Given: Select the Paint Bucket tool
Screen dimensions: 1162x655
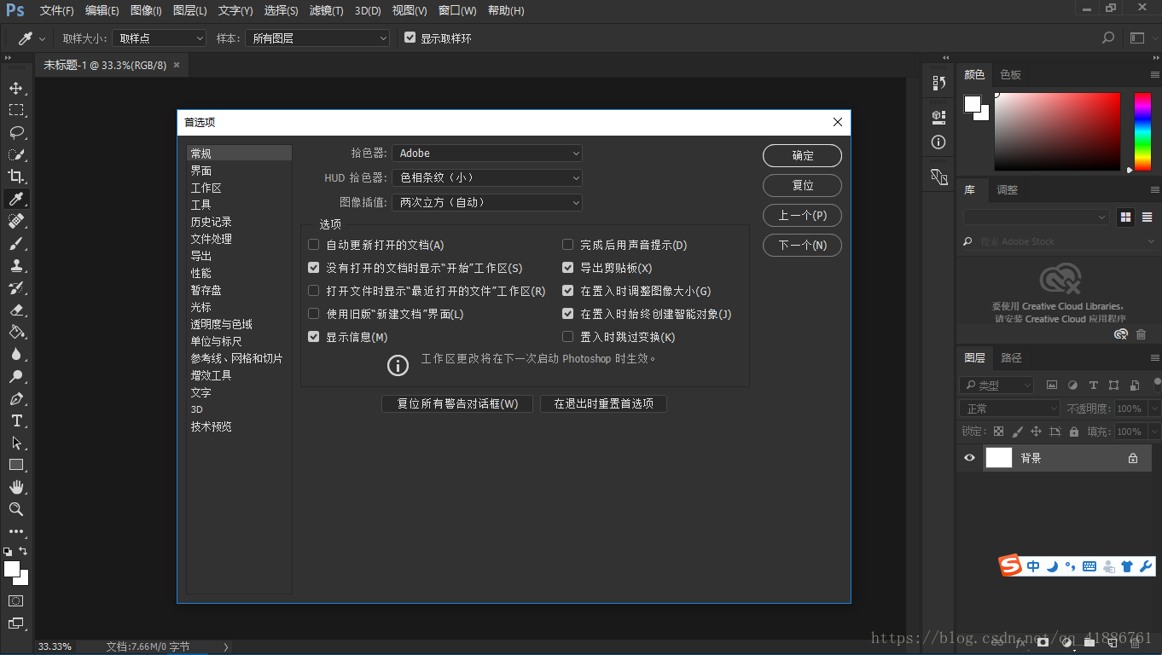Looking at the screenshot, I should coord(16,332).
